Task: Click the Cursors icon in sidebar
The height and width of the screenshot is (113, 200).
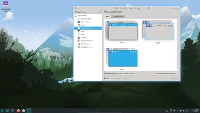Action: point(79,38)
